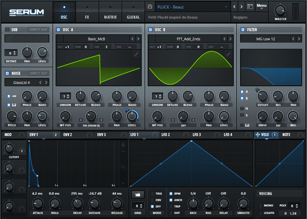Select next OSC B wavetable
The image size is (307, 219).
click(230, 39)
